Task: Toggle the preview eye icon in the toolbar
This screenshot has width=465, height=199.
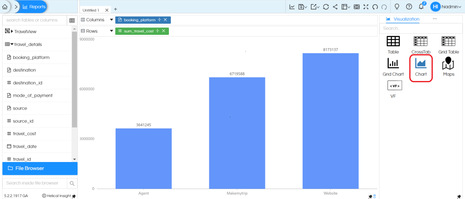Action: coord(357,7)
